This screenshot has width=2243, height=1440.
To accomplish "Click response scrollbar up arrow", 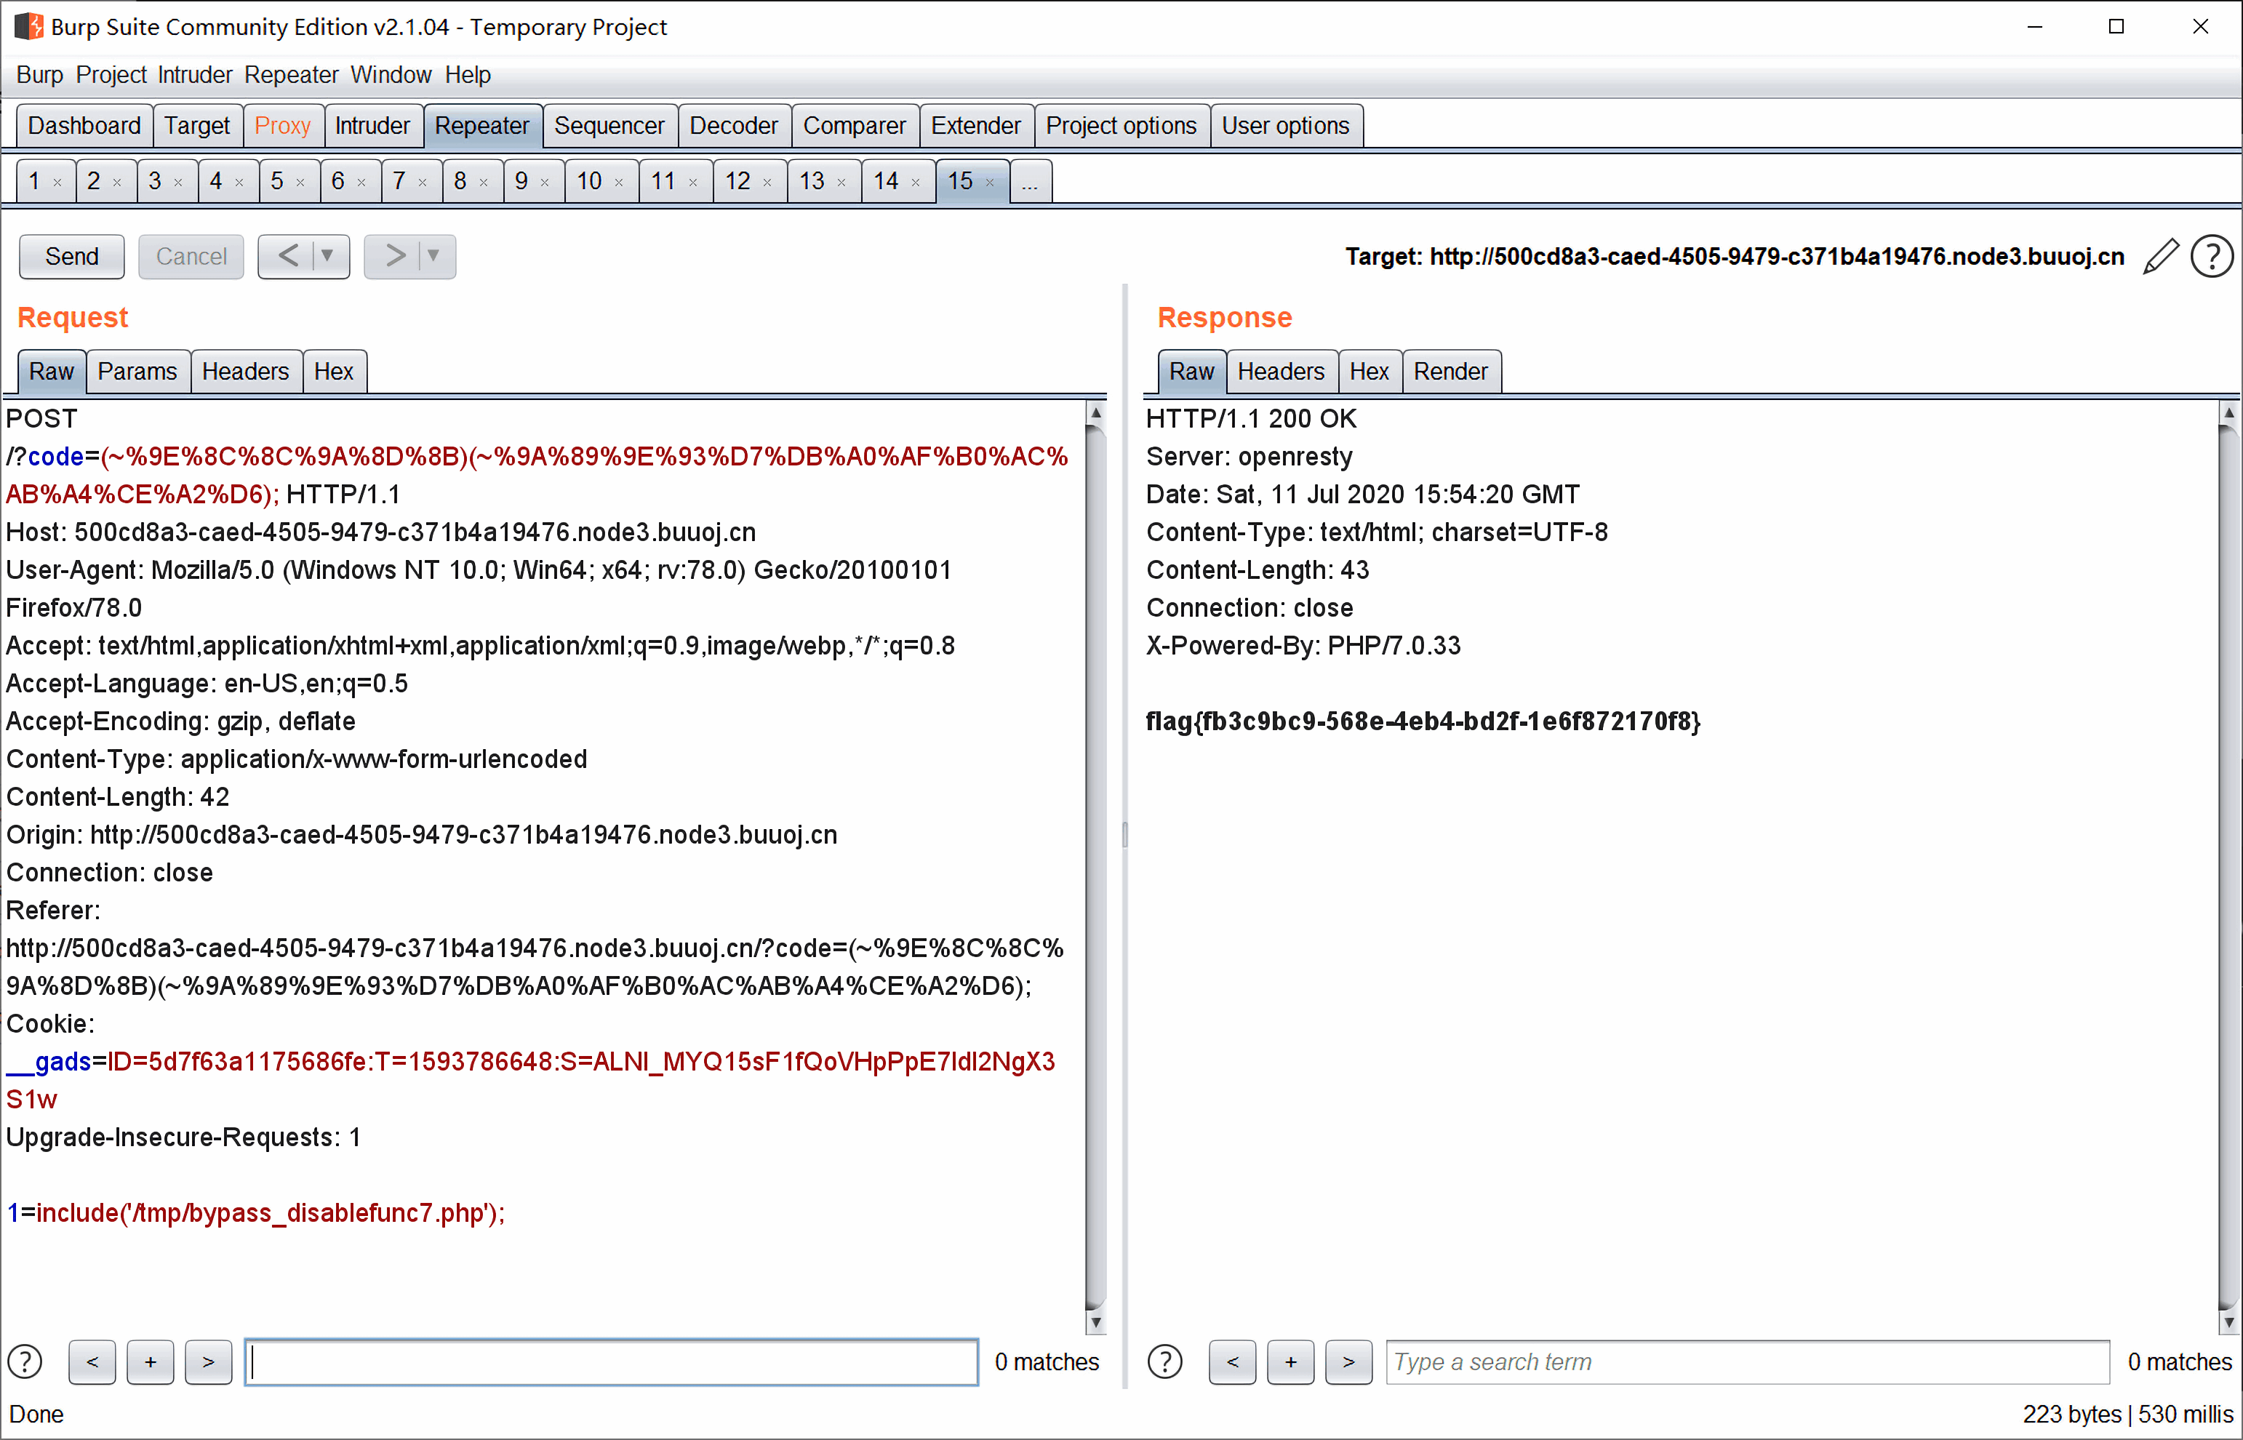I will (2230, 412).
